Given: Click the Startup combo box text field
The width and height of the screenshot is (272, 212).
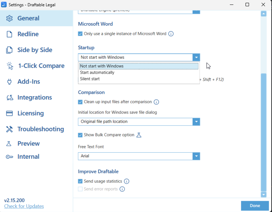Looking at the screenshot, I should (135, 57).
